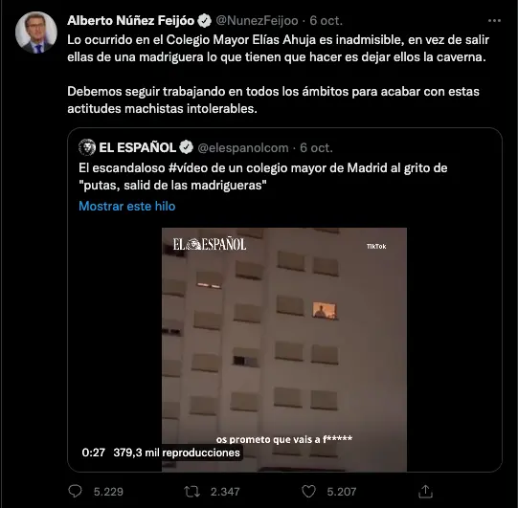Click the reply speech bubble icon
Screen dimensions: 518x508
tap(75, 492)
